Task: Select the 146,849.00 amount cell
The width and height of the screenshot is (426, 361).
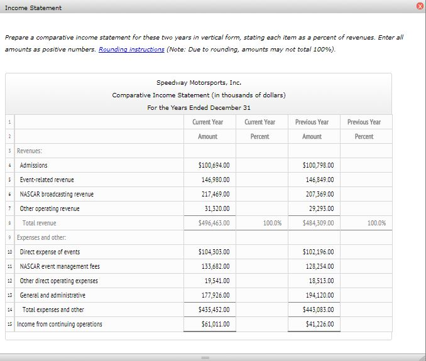Action: coord(314,180)
